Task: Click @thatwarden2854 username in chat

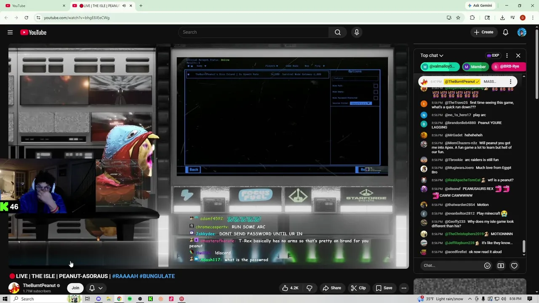Action: click(460, 205)
